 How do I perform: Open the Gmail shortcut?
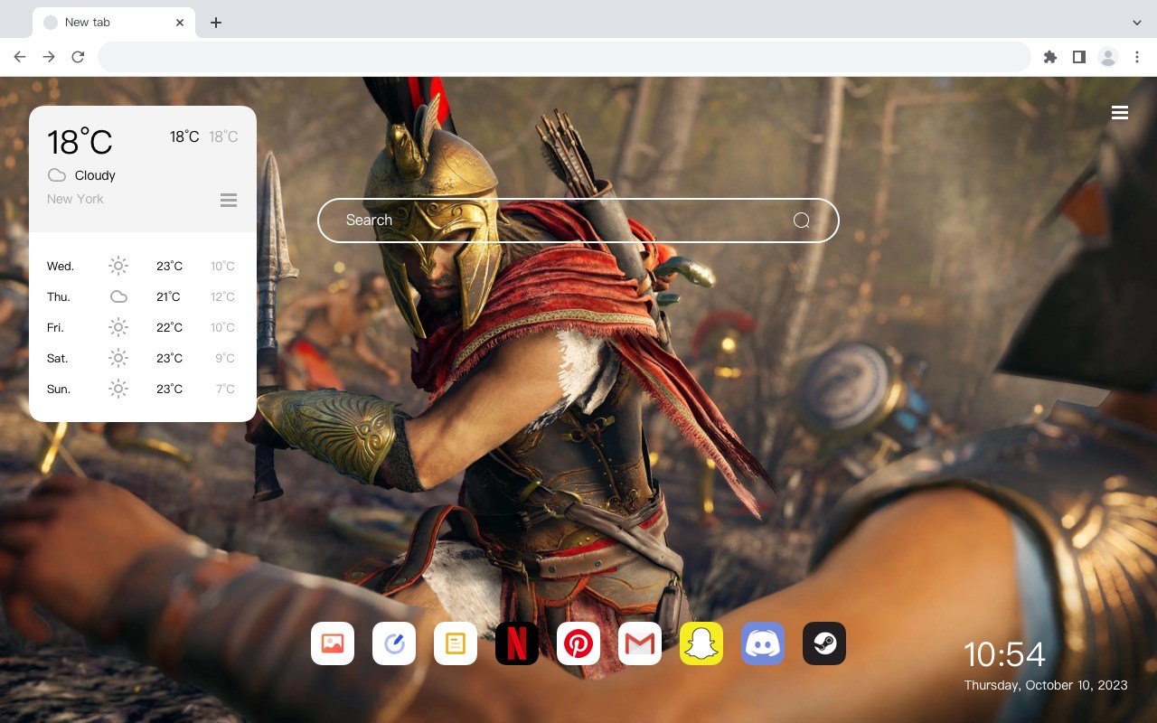pyautogui.click(x=640, y=643)
